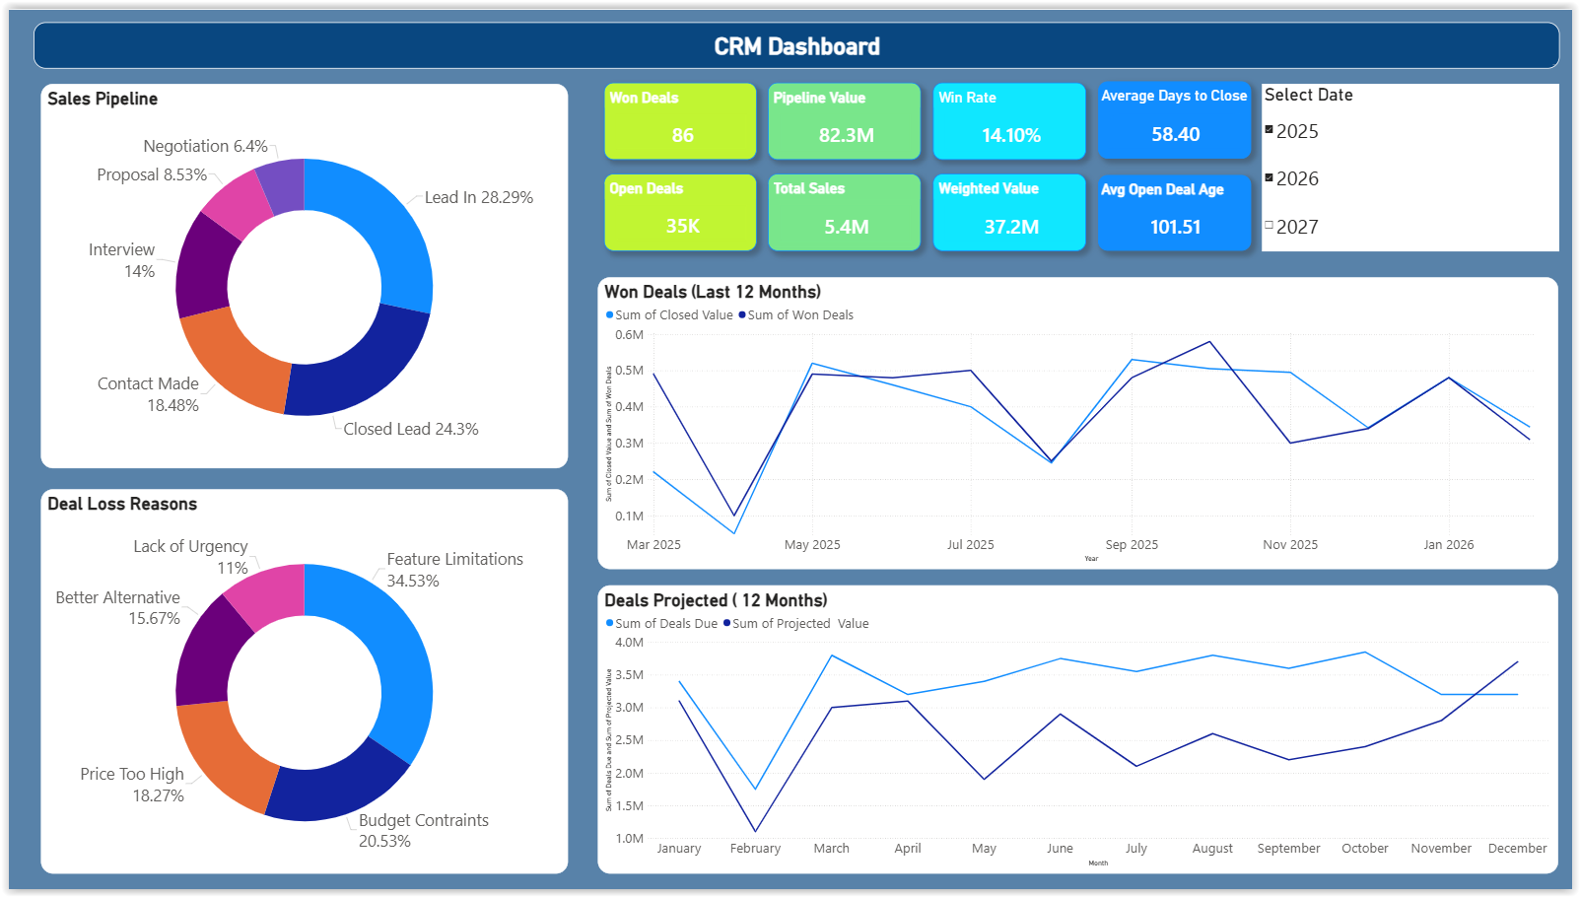The width and height of the screenshot is (1580, 897).
Task: Open the Average Days to Close card
Action: (1174, 120)
